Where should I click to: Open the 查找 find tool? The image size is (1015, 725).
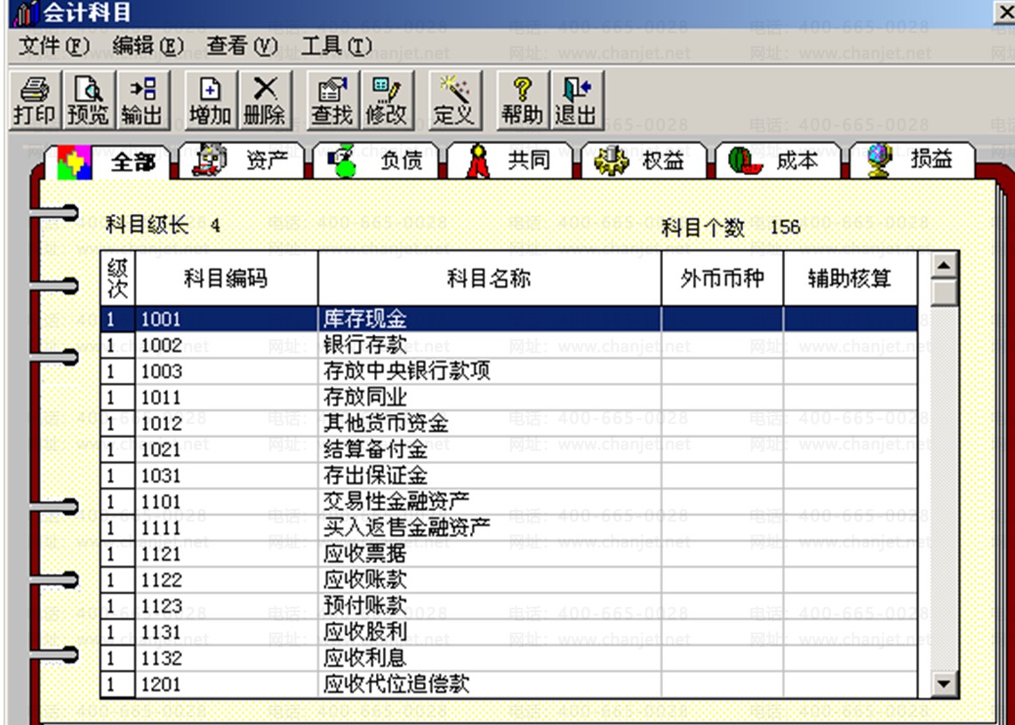pyautogui.click(x=332, y=100)
